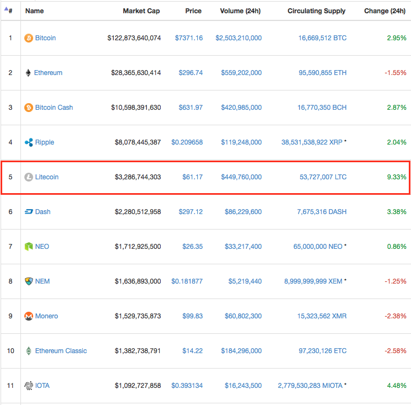The image size is (411, 405).
Task: Click Dash supply 7,675,316 DASH
Action: (322, 212)
